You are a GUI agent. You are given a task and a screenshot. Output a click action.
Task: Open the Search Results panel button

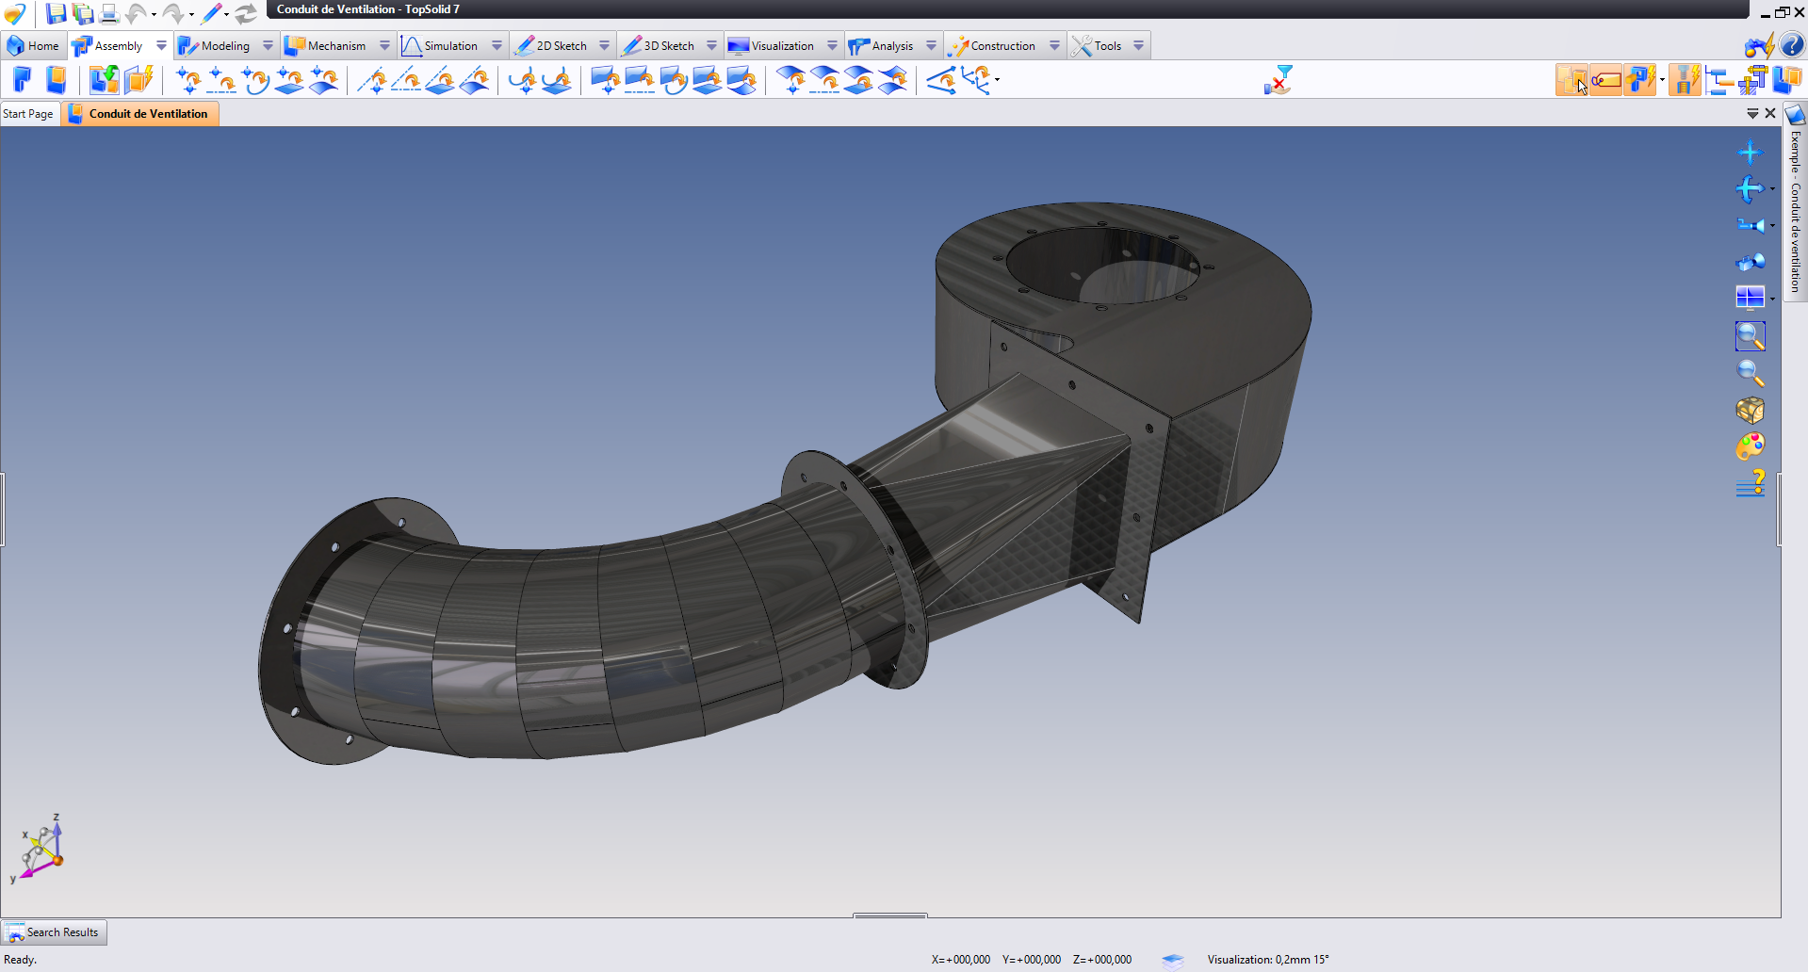pos(54,932)
